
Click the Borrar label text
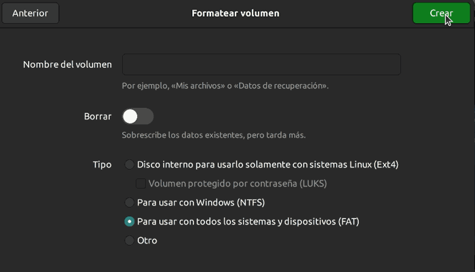tap(98, 116)
